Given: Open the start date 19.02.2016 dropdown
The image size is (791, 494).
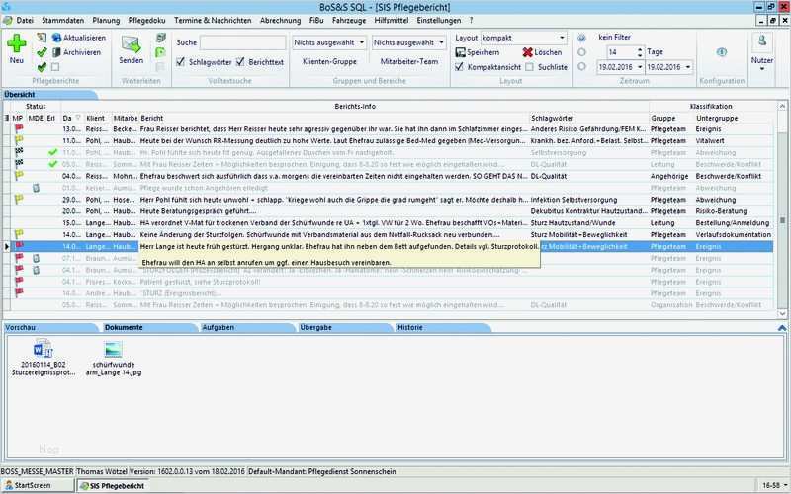Looking at the screenshot, I should (x=640, y=67).
